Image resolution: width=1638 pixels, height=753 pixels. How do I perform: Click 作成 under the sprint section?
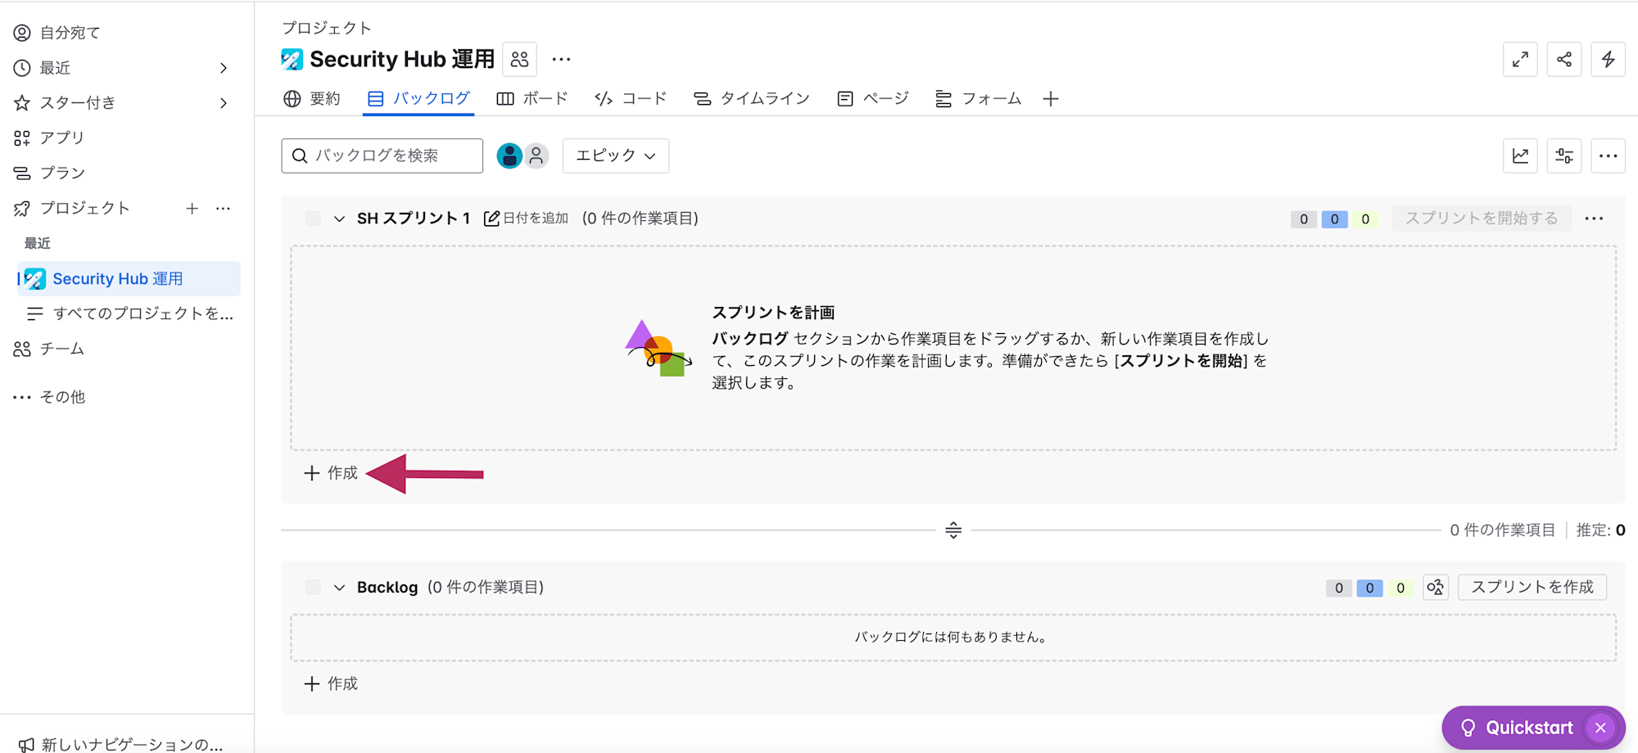point(331,473)
